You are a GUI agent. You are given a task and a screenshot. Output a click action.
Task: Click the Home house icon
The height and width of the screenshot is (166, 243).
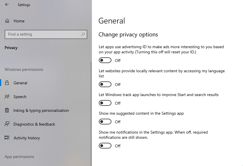(7, 21)
